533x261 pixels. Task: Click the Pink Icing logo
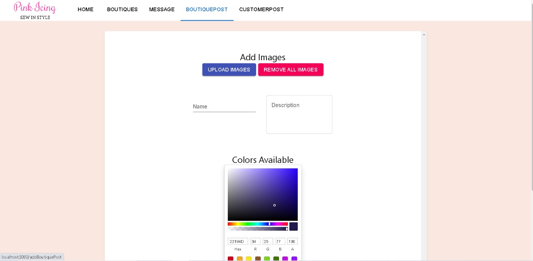tap(35, 10)
